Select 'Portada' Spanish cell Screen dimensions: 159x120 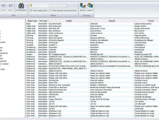pos(93,36)
